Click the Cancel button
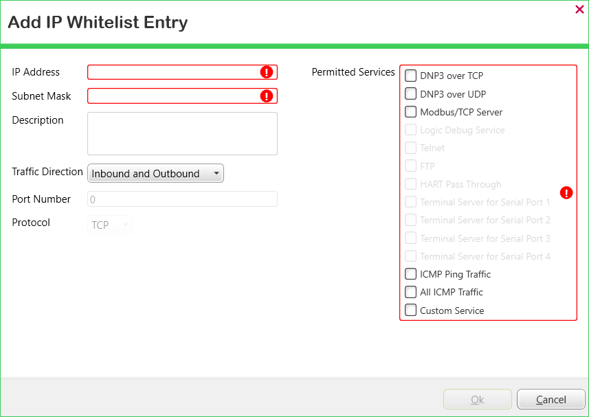The height and width of the screenshot is (417, 589). point(551,400)
